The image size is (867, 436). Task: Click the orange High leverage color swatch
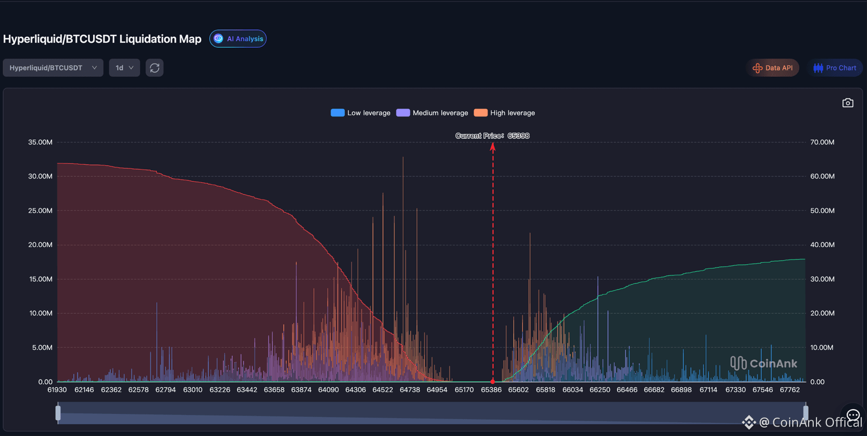point(481,113)
